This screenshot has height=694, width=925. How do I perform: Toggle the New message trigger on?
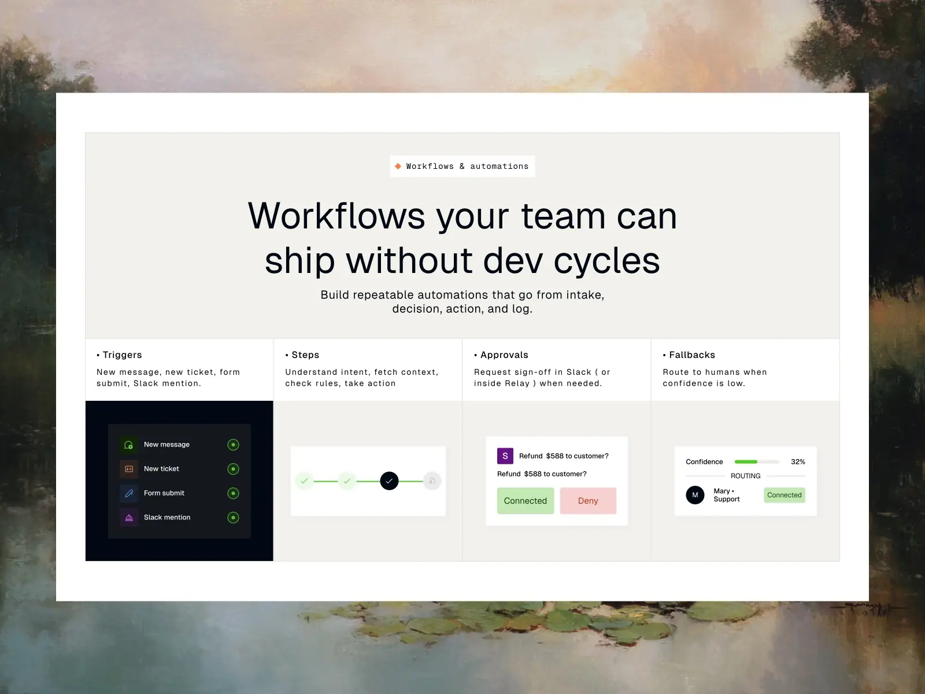[x=233, y=444]
